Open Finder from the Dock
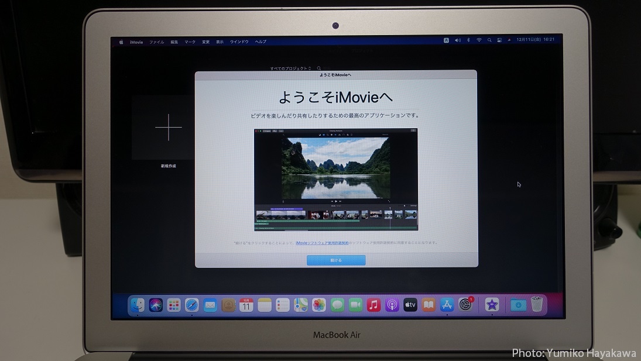Screen dimensions: 641x361 138,305
